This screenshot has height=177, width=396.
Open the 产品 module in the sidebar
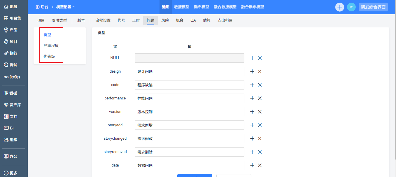(x=10, y=30)
